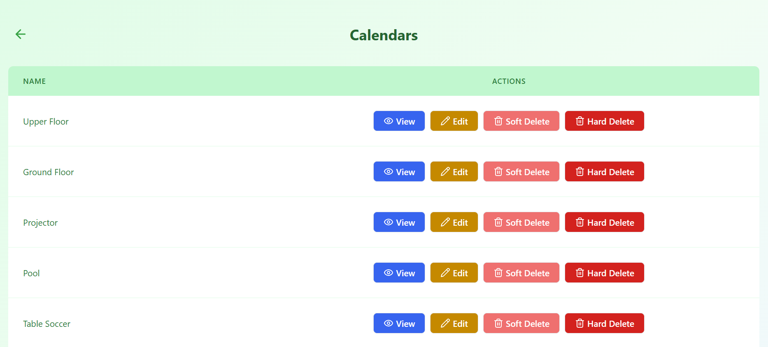Edit the Ground Floor calendar
This screenshot has height=347, width=768.
454,171
